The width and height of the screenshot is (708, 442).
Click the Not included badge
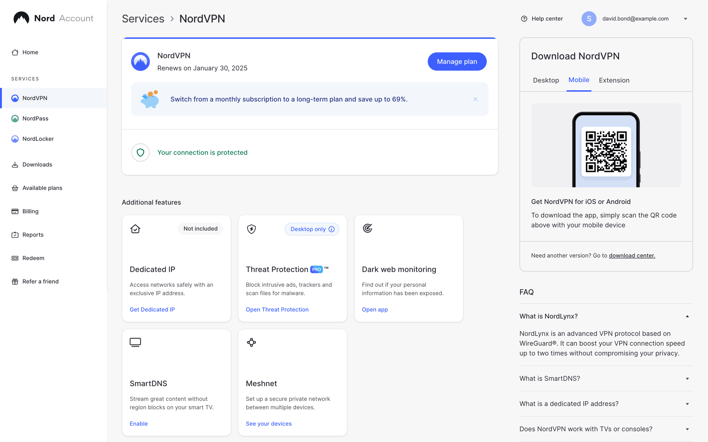201,229
